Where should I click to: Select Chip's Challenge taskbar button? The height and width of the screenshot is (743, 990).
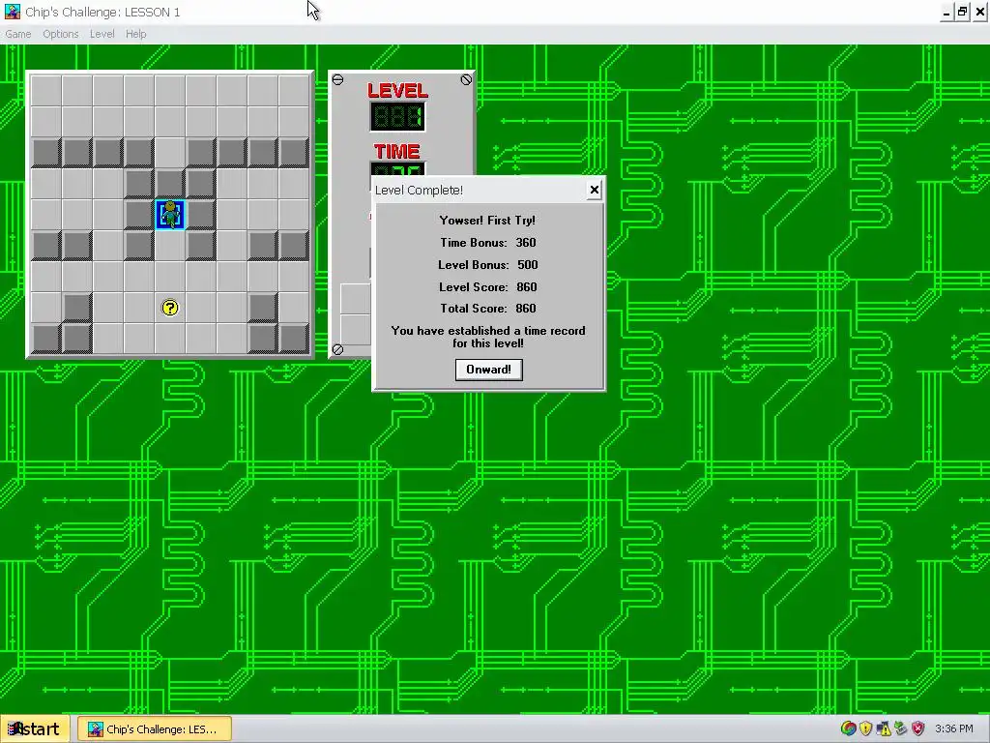click(155, 729)
